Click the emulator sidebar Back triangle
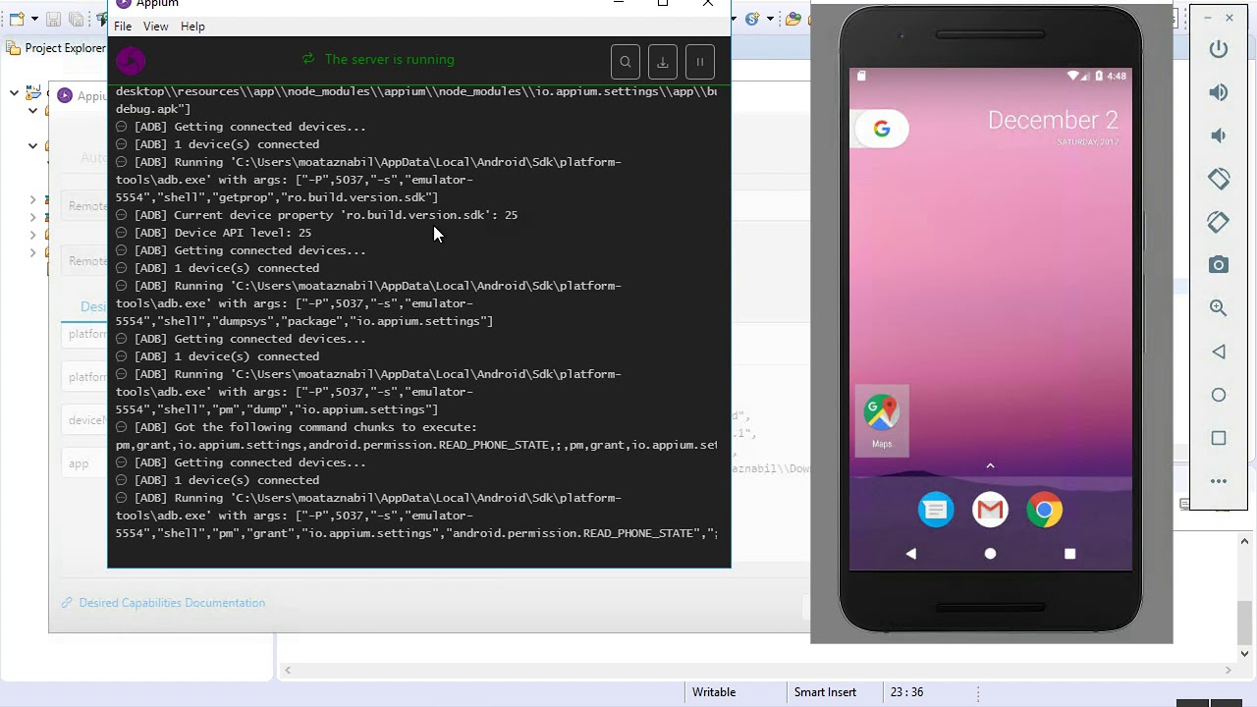 pos(1219,352)
